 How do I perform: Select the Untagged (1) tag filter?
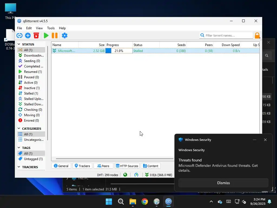point(31,159)
